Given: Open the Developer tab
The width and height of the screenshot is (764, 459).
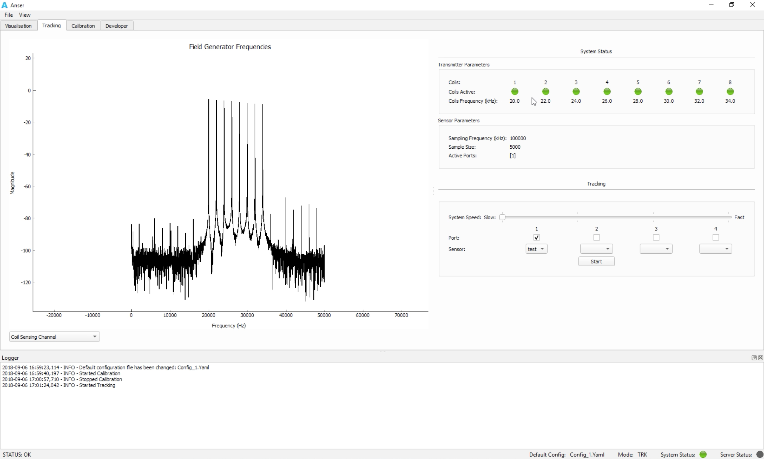Looking at the screenshot, I should point(116,26).
